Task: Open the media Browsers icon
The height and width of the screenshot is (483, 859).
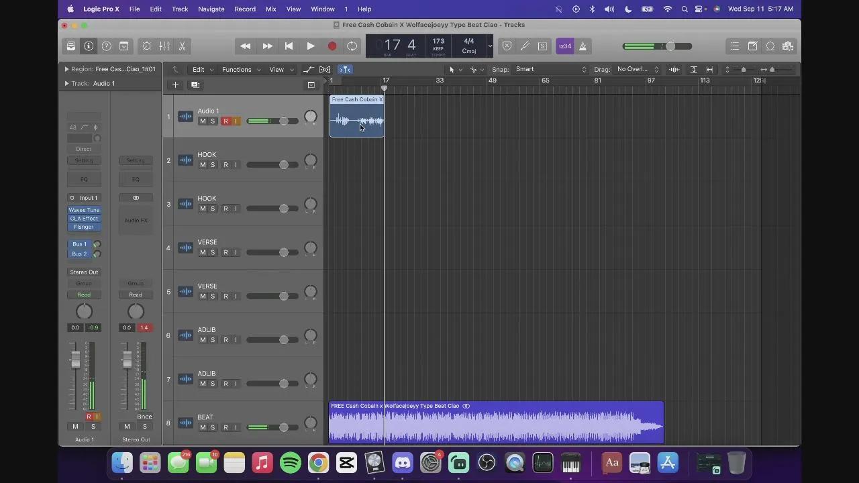Action: click(788, 46)
